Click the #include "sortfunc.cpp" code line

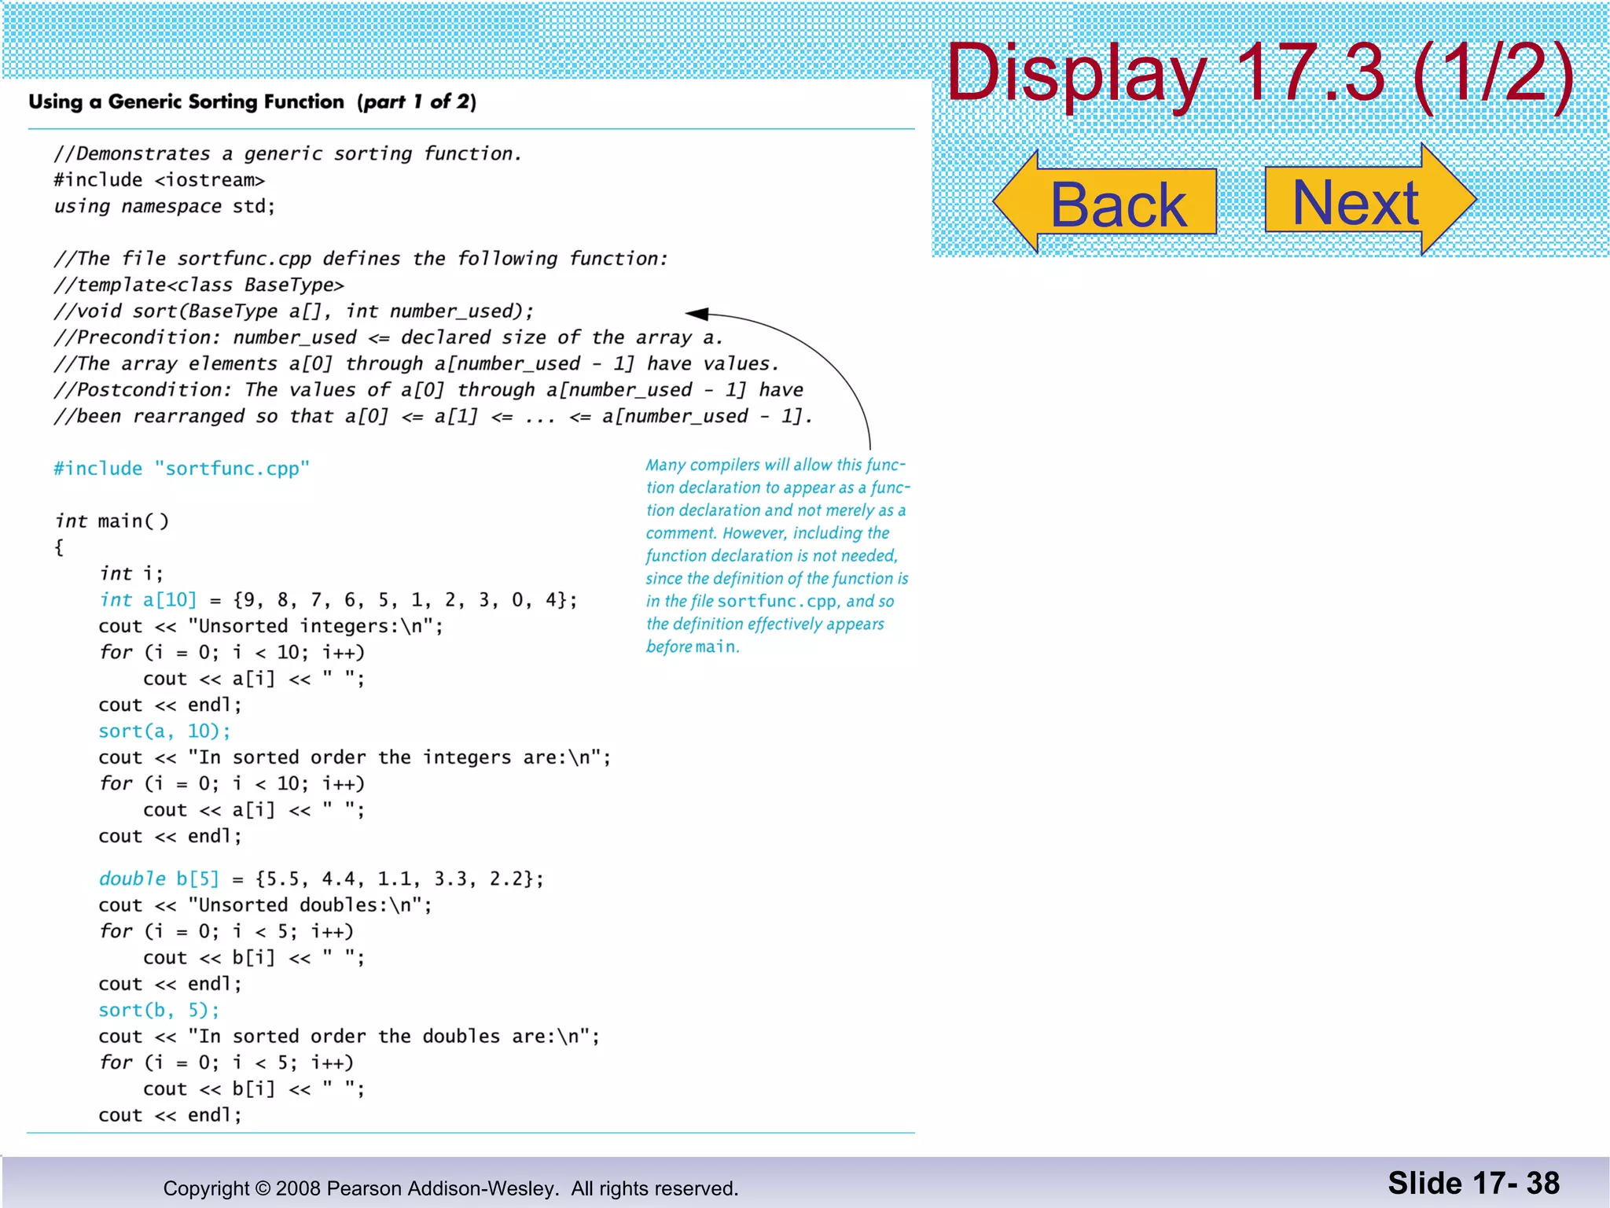182,469
